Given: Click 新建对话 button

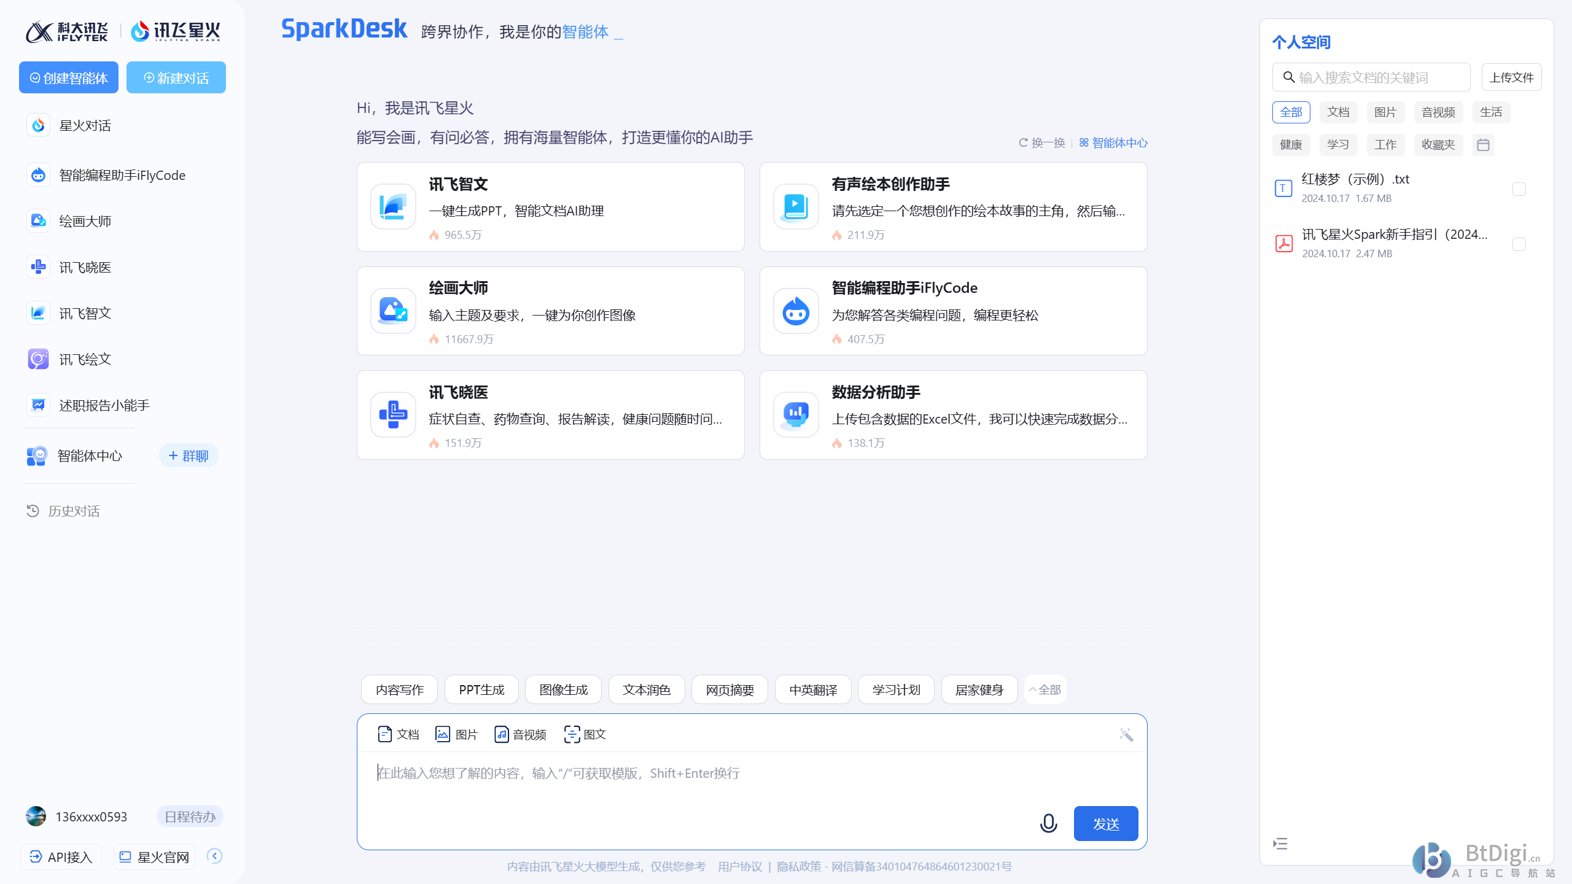Looking at the screenshot, I should (176, 77).
